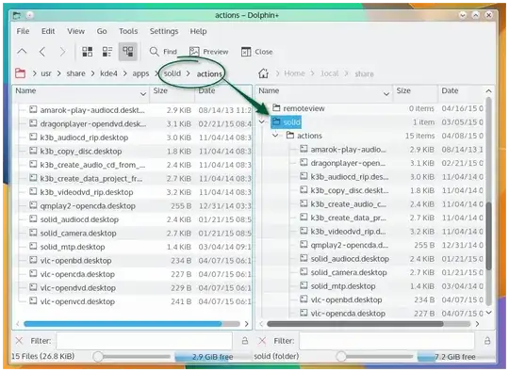Select the kde4 breadcrumb segment
Image resolution: width=509 pixels, height=372 pixels.
(108, 73)
